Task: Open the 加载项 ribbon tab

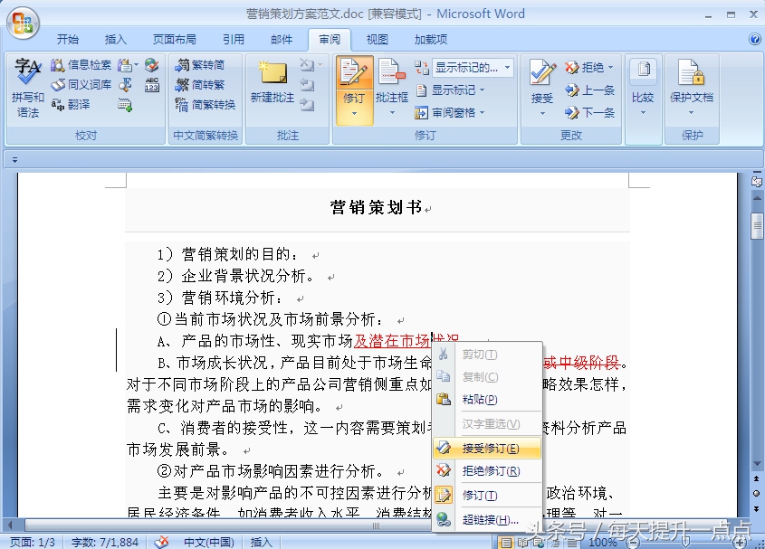Action: point(431,39)
